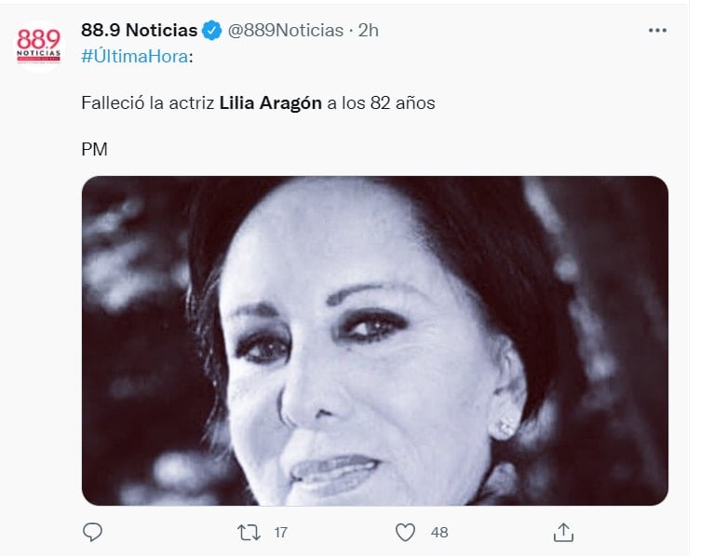Click the bold name Lilia Aragón
The width and height of the screenshot is (714, 556).
271,103
